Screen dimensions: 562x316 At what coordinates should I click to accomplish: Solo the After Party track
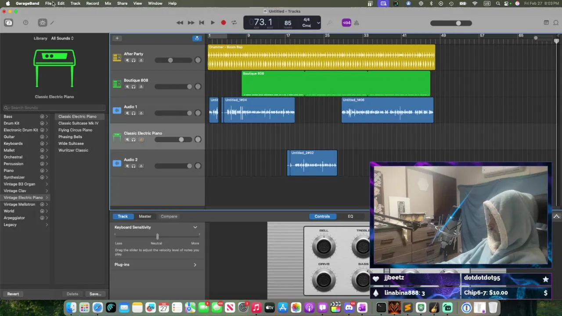pos(133,61)
